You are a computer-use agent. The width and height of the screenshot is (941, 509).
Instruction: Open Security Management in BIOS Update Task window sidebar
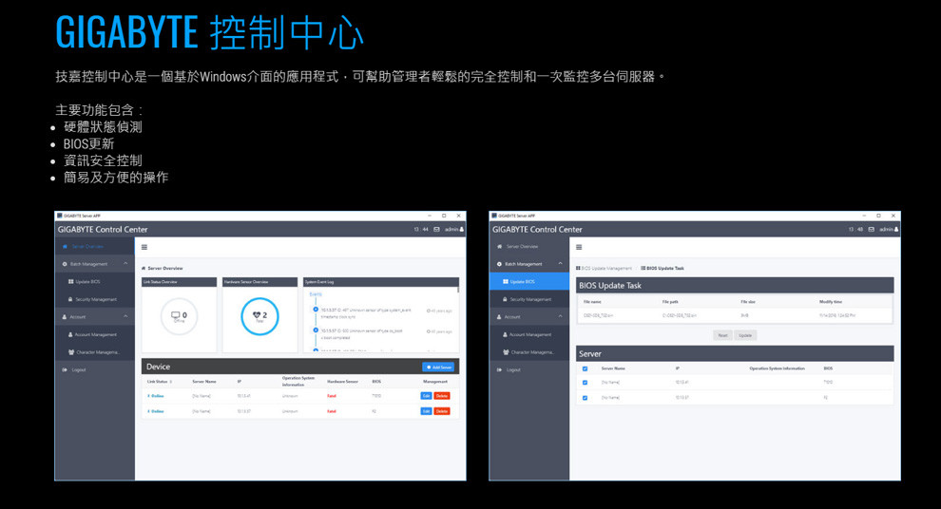click(x=529, y=299)
